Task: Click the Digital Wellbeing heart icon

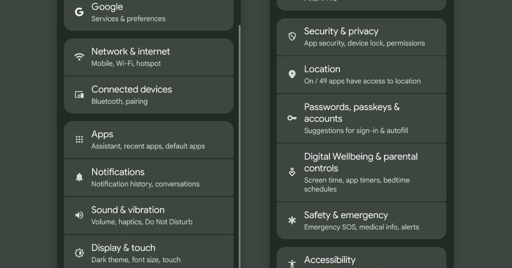Action: tap(292, 172)
